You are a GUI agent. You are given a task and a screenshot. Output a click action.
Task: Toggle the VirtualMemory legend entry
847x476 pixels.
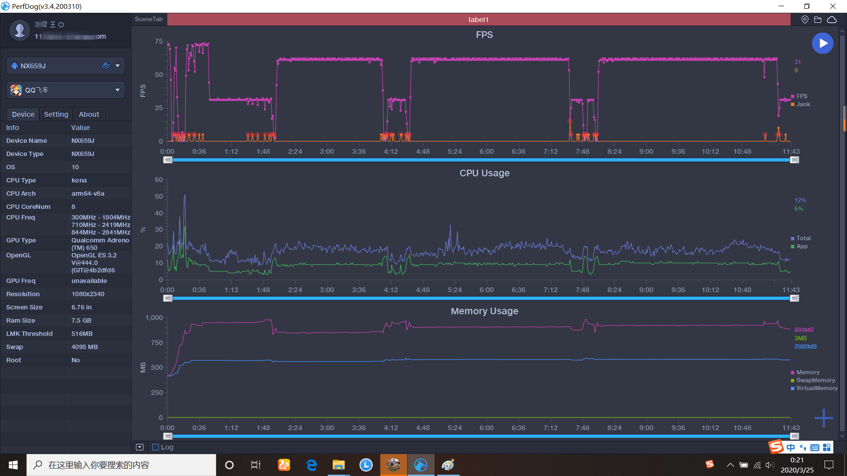816,388
